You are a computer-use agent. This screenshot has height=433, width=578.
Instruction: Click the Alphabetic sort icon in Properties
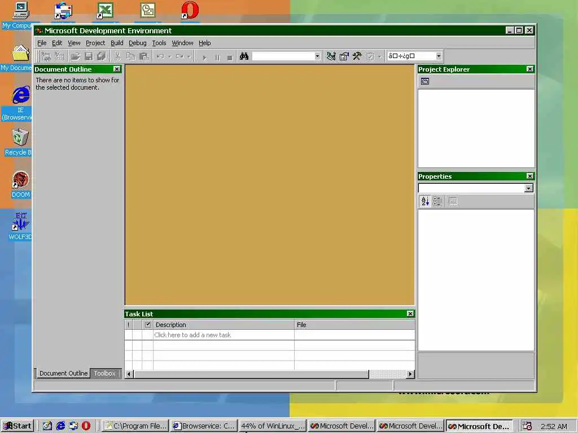[424, 201]
